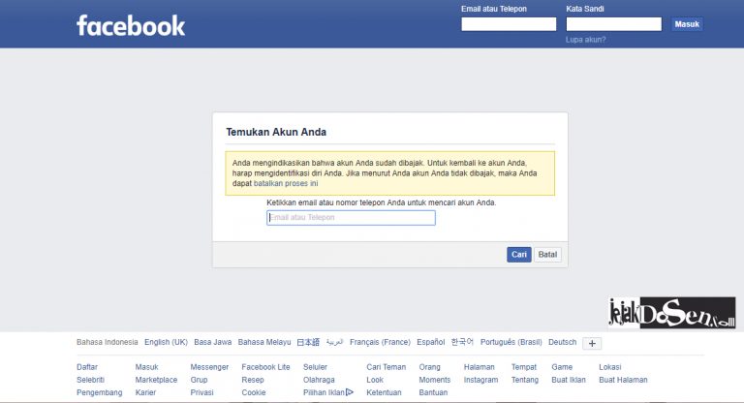Open the Ketentuan footer link
This screenshot has height=403, width=744.
384,392
